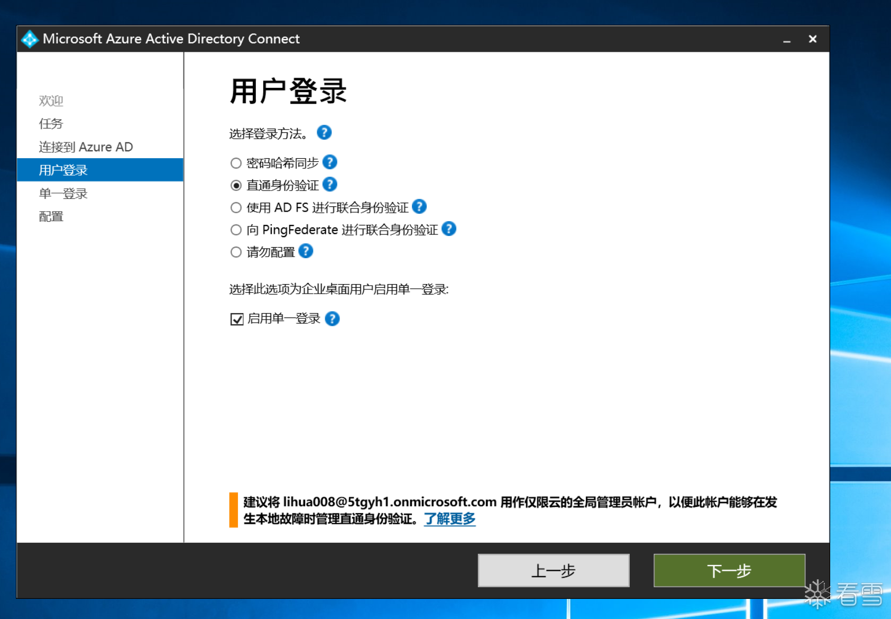Open 用户登录 step in sidebar
This screenshot has height=619, width=891.
pos(100,170)
